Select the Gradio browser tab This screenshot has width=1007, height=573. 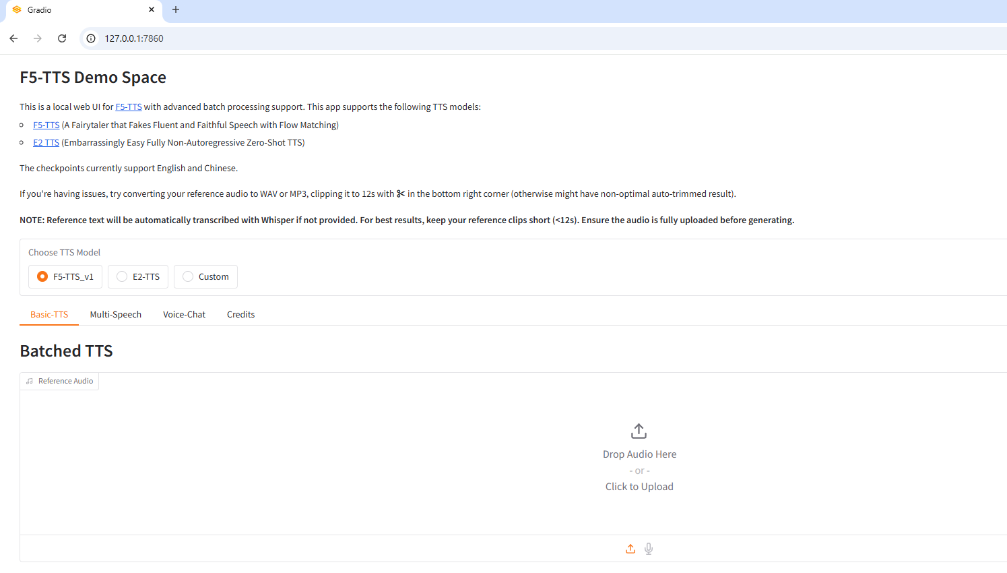coord(84,10)
